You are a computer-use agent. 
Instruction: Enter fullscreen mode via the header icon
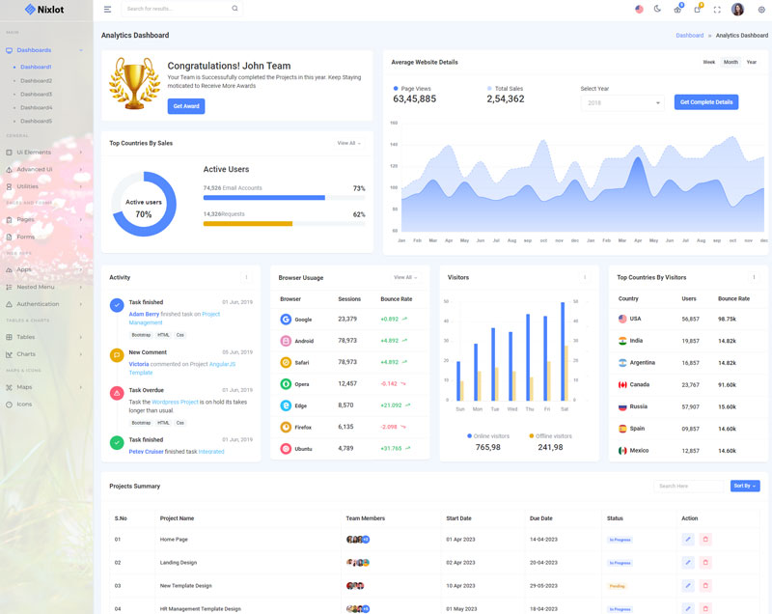click(717, 10)
